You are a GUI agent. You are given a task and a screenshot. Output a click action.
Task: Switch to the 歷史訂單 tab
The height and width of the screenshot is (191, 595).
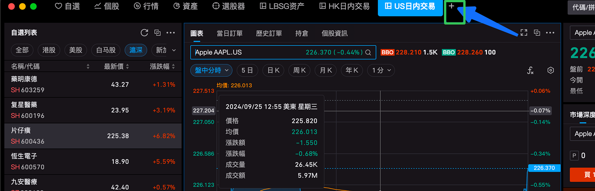pos(269,33)
